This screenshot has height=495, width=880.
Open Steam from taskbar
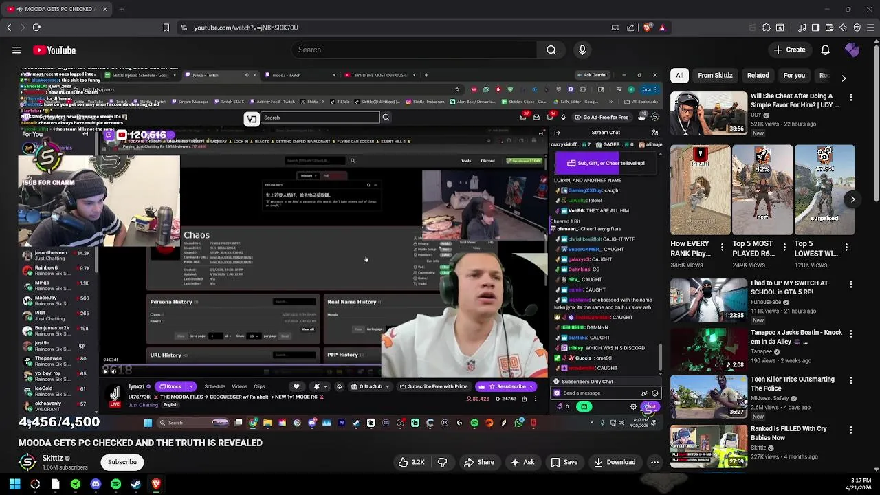point(136,484)
